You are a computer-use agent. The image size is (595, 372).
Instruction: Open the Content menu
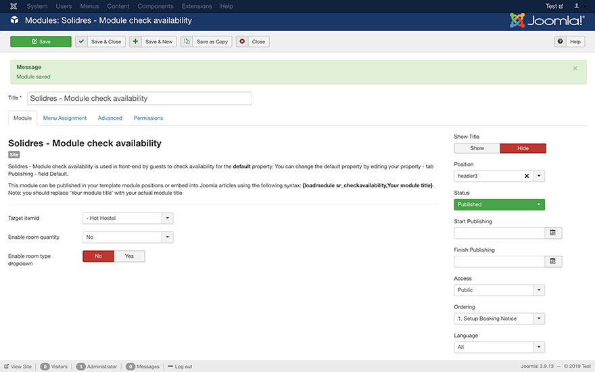coord(118,6)
